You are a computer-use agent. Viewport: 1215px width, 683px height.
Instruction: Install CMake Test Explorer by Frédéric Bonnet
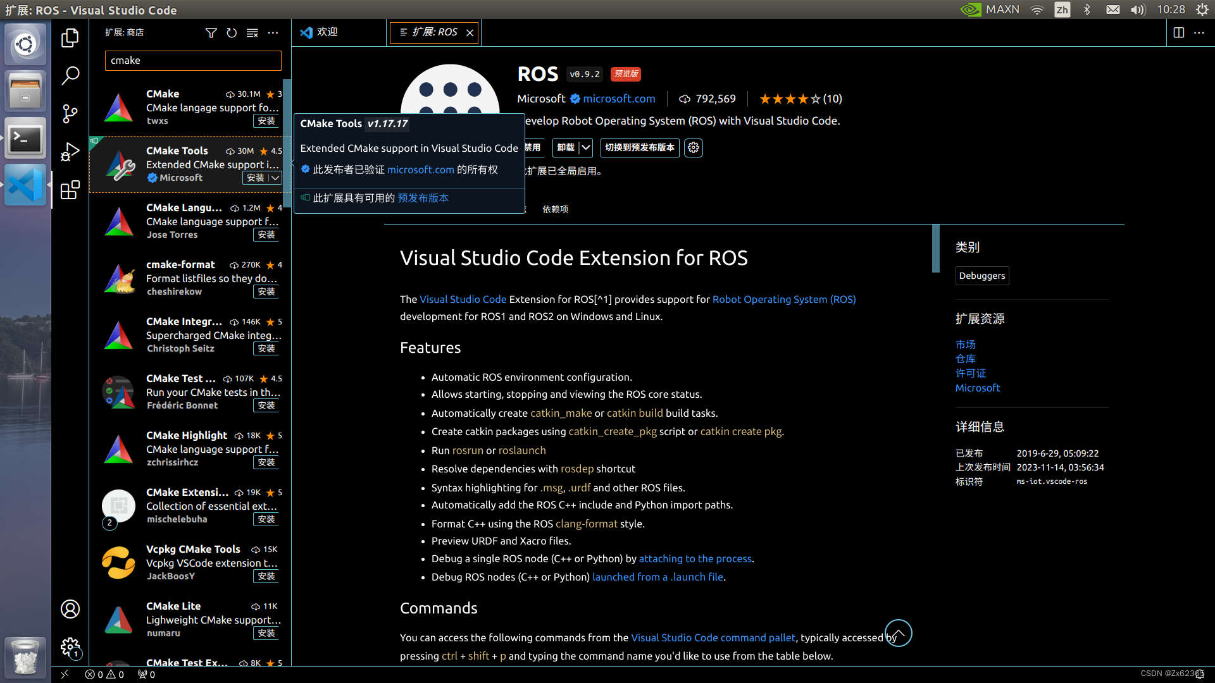click(266, 405)
